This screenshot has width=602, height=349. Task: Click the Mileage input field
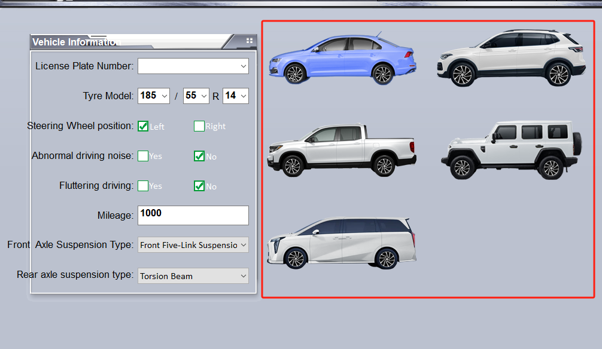193,216
